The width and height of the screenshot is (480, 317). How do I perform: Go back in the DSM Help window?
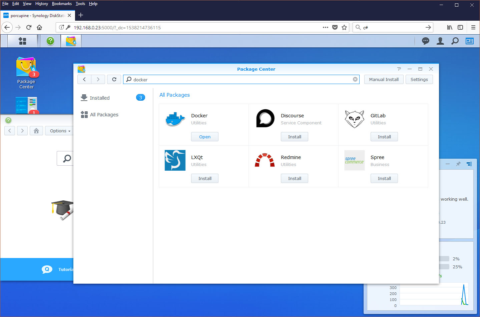click(10, 131)
